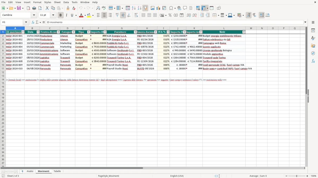Select row 5 via its row header

[x=3, y=47]
